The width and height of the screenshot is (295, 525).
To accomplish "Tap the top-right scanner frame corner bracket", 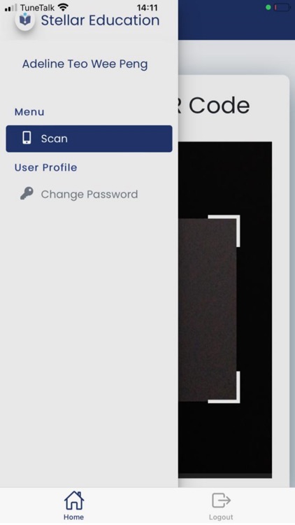I will [x=224, y=231].
